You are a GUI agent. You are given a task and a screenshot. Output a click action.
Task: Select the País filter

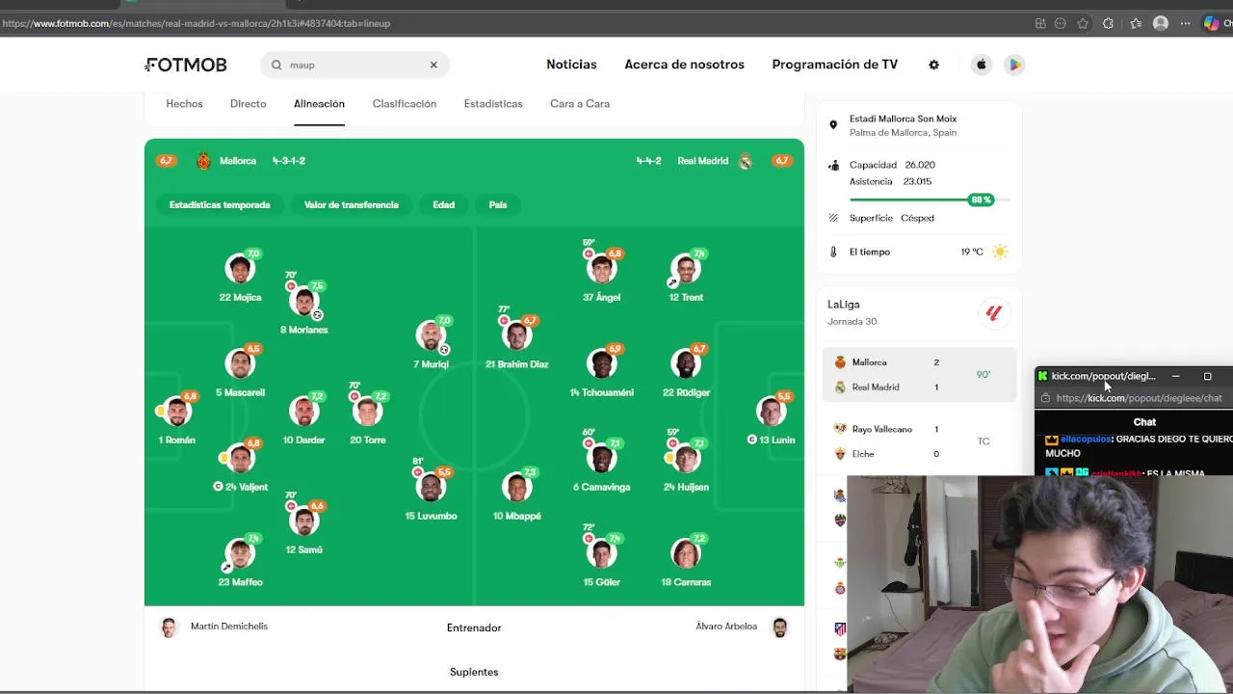[x=498, y=204]
